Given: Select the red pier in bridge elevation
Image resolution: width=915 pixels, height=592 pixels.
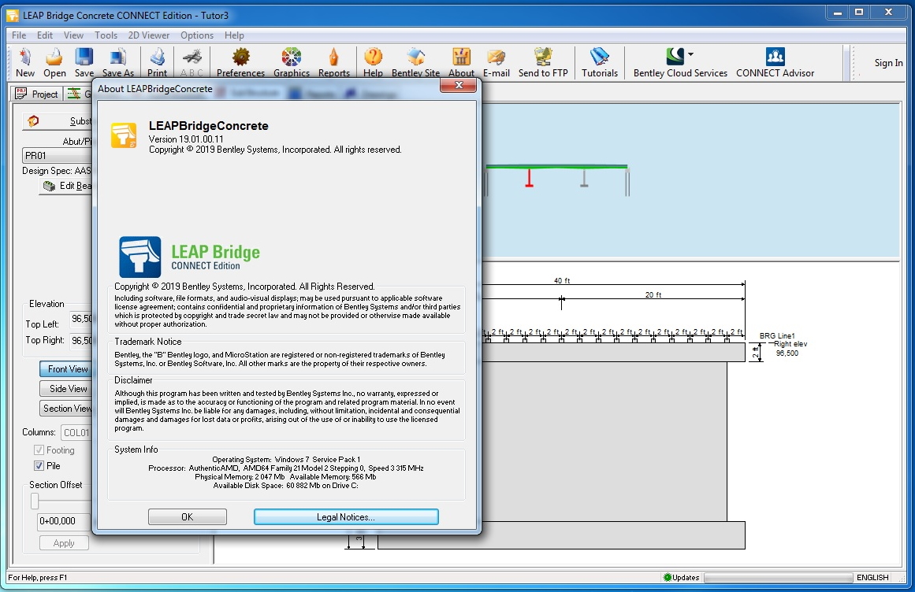Looking at the screenshot, I should coord(529,178).
